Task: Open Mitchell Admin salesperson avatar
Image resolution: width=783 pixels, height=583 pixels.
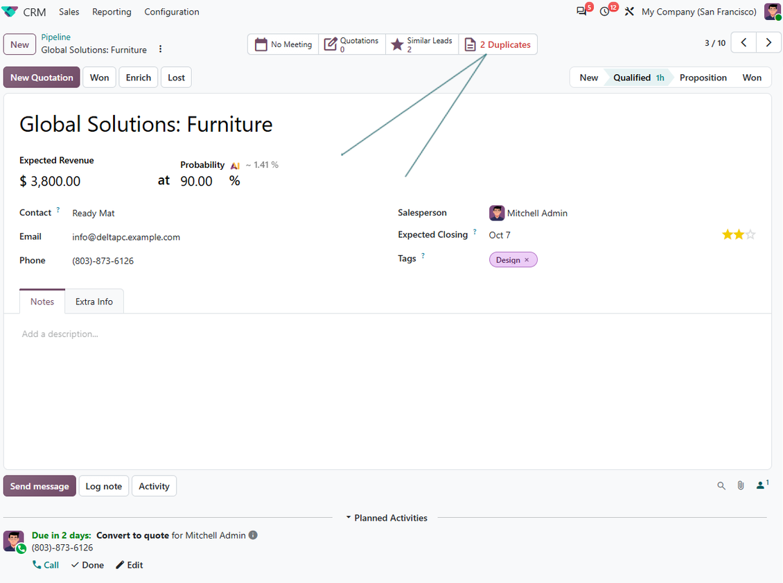Action: tap(496, 213)
